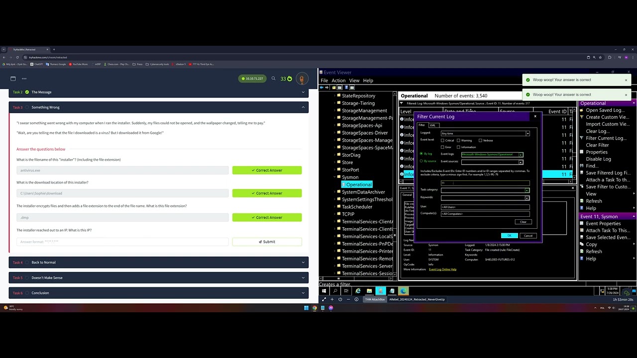Open File Explorer on remote taskbar

(369, 291)
